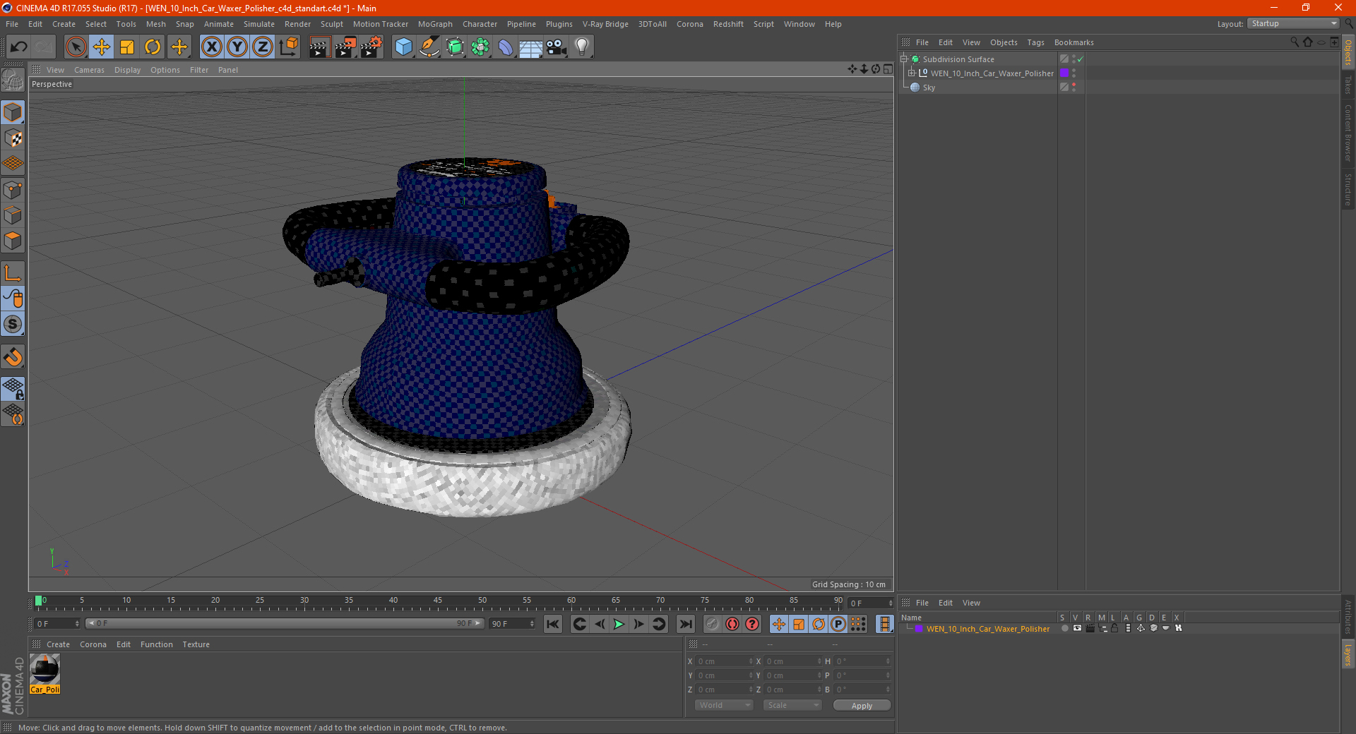
Task: Toggle Enable Snap in left sidebar
Action: [13, 325]
